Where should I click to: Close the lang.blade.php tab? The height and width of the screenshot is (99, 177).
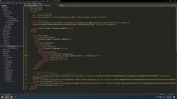click(x=57, y=5)
